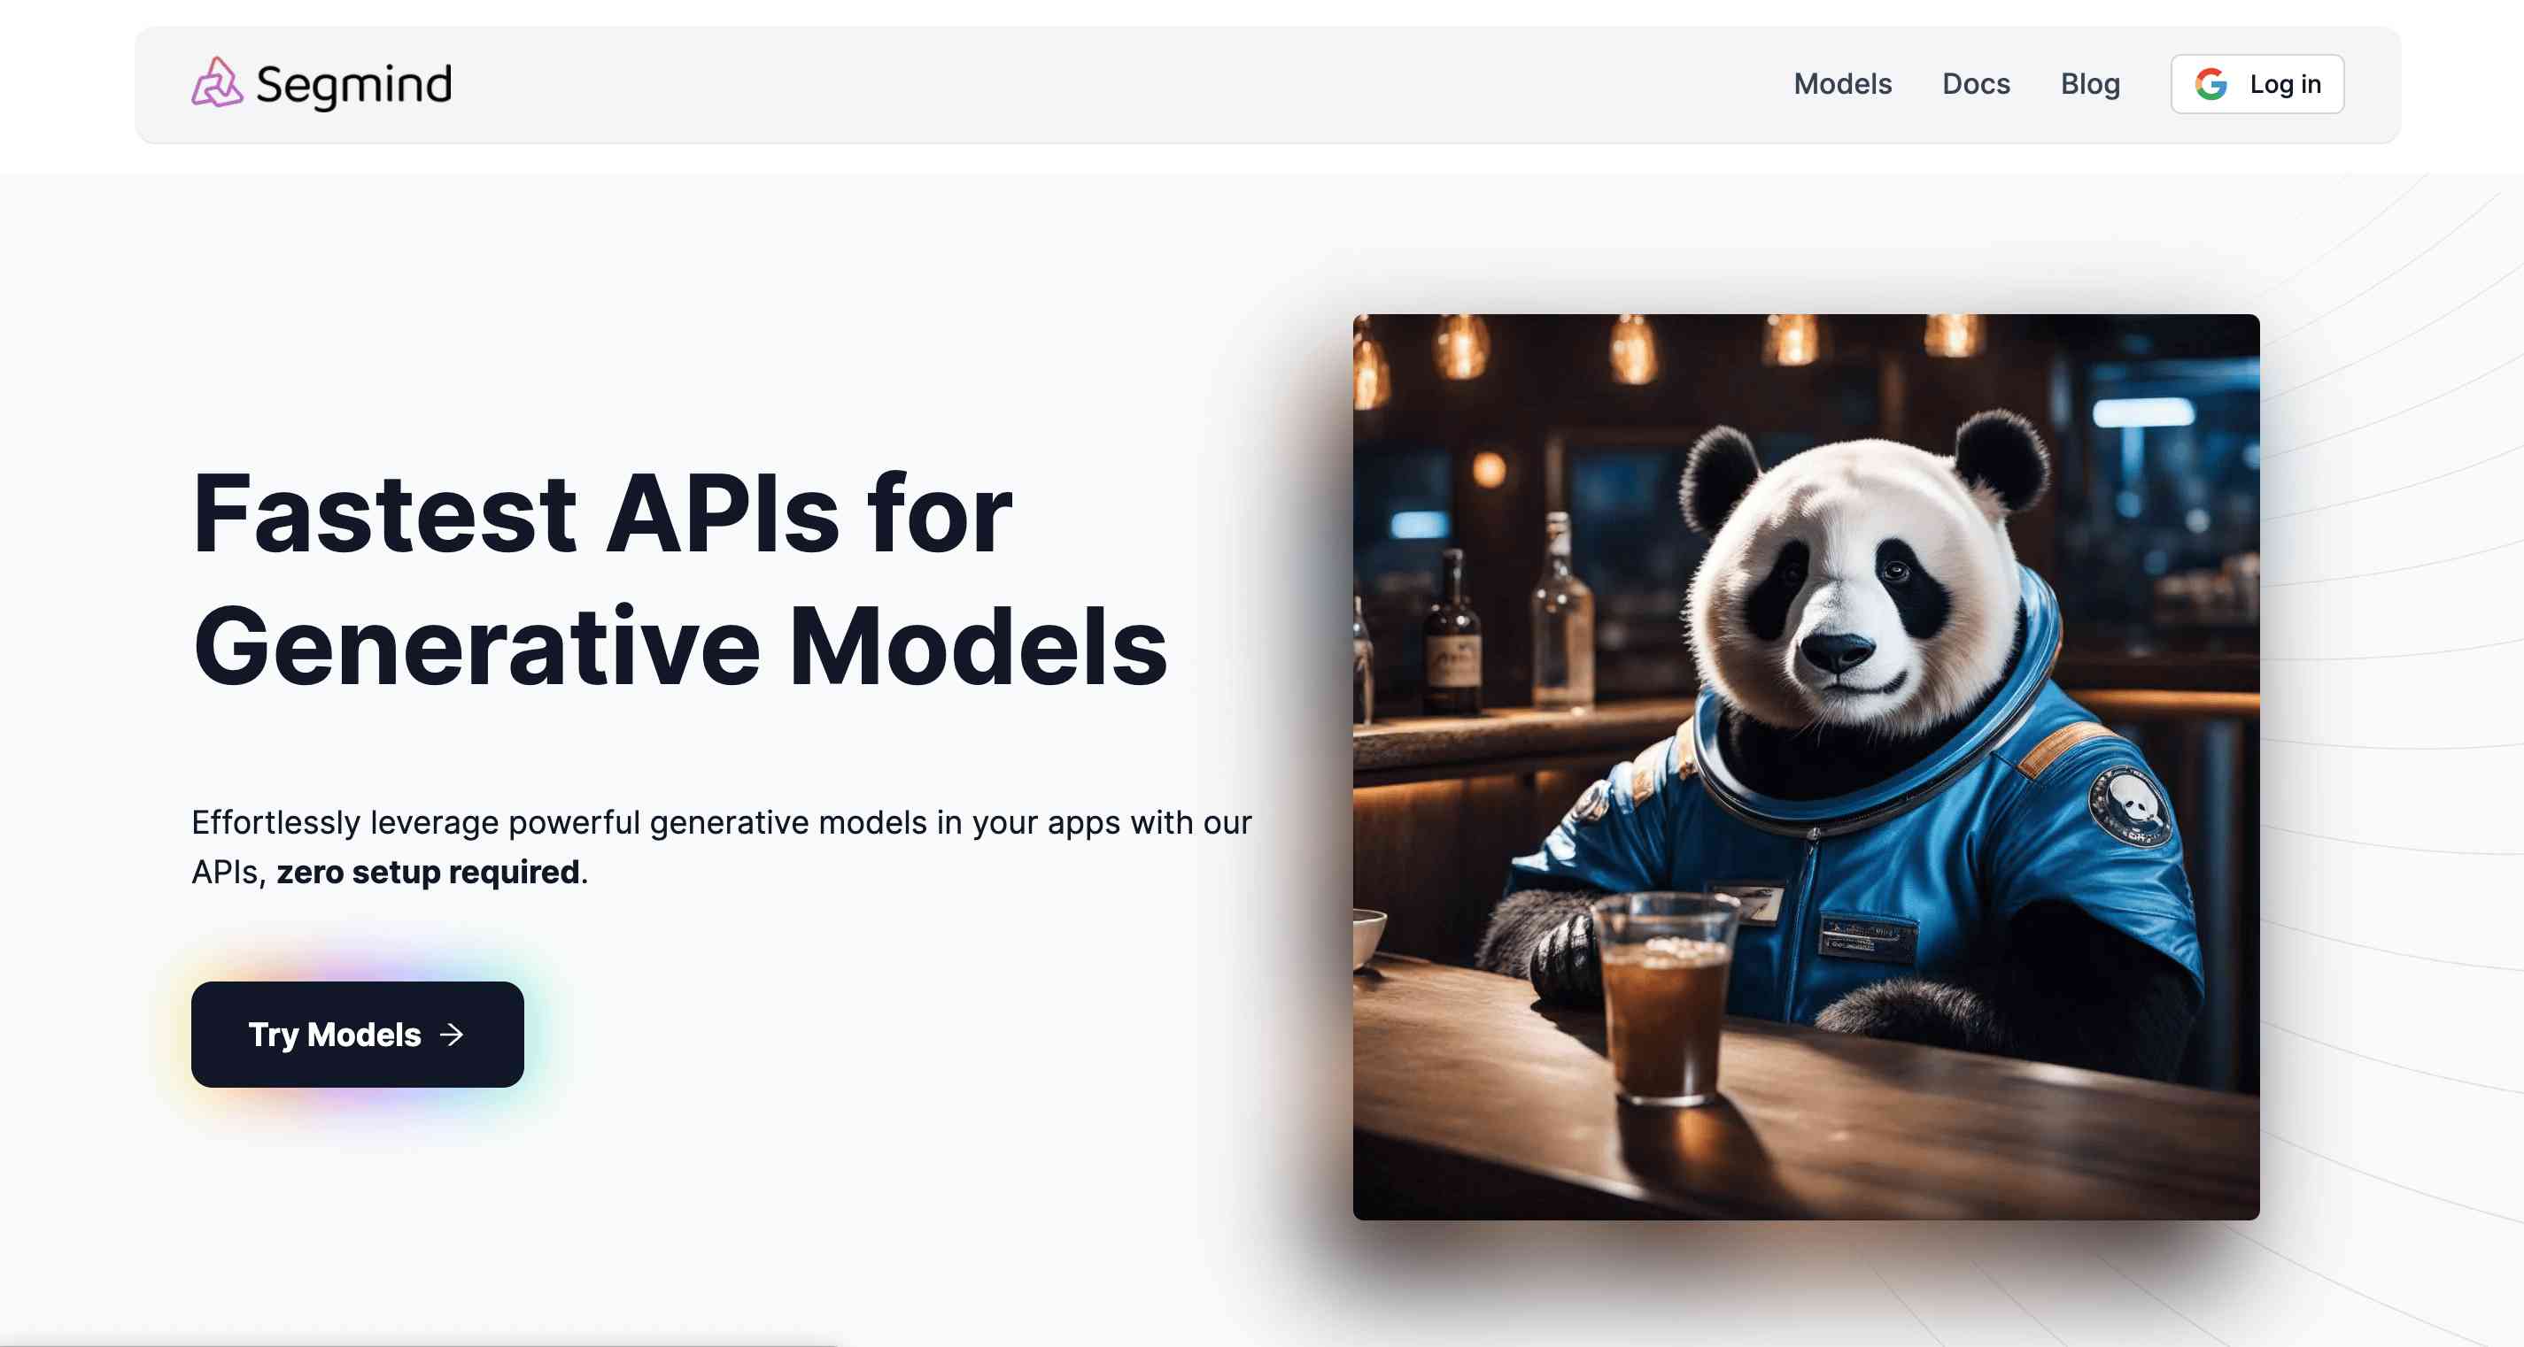Click the arrow icon in Try Models
The width and height of the screenshot is (2524, 1347).
pyautogui.click(x=452, y=1035)
